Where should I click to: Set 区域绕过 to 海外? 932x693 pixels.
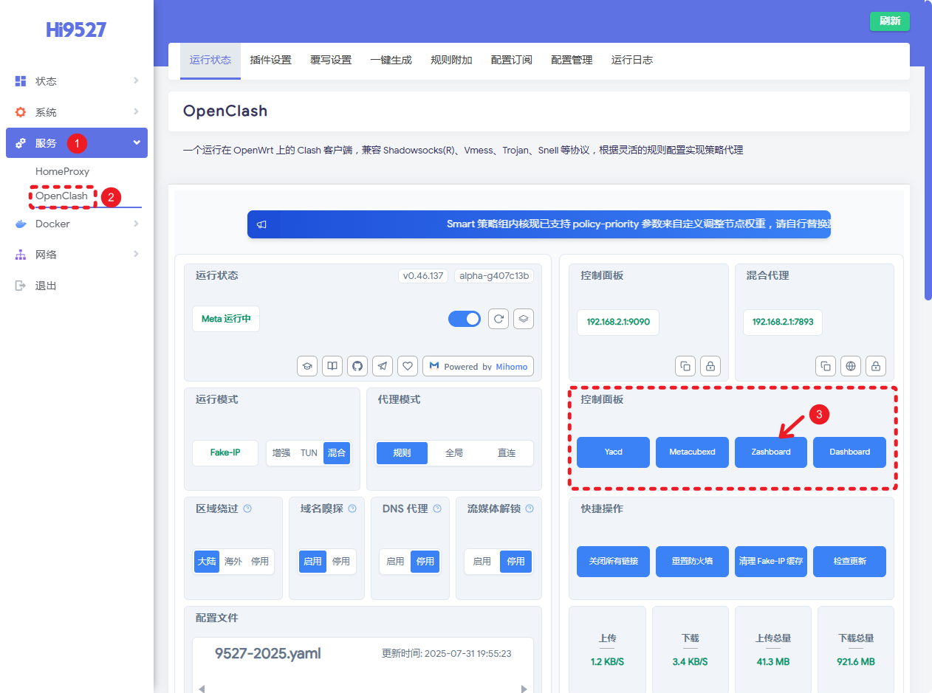tap(233, 562)
